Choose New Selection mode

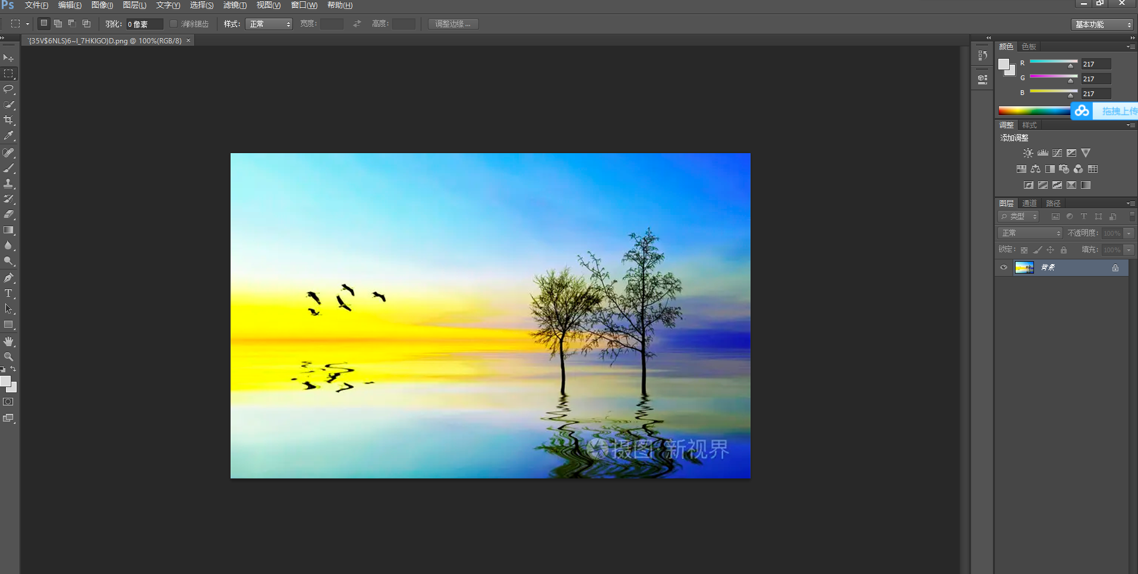point(43,24)
